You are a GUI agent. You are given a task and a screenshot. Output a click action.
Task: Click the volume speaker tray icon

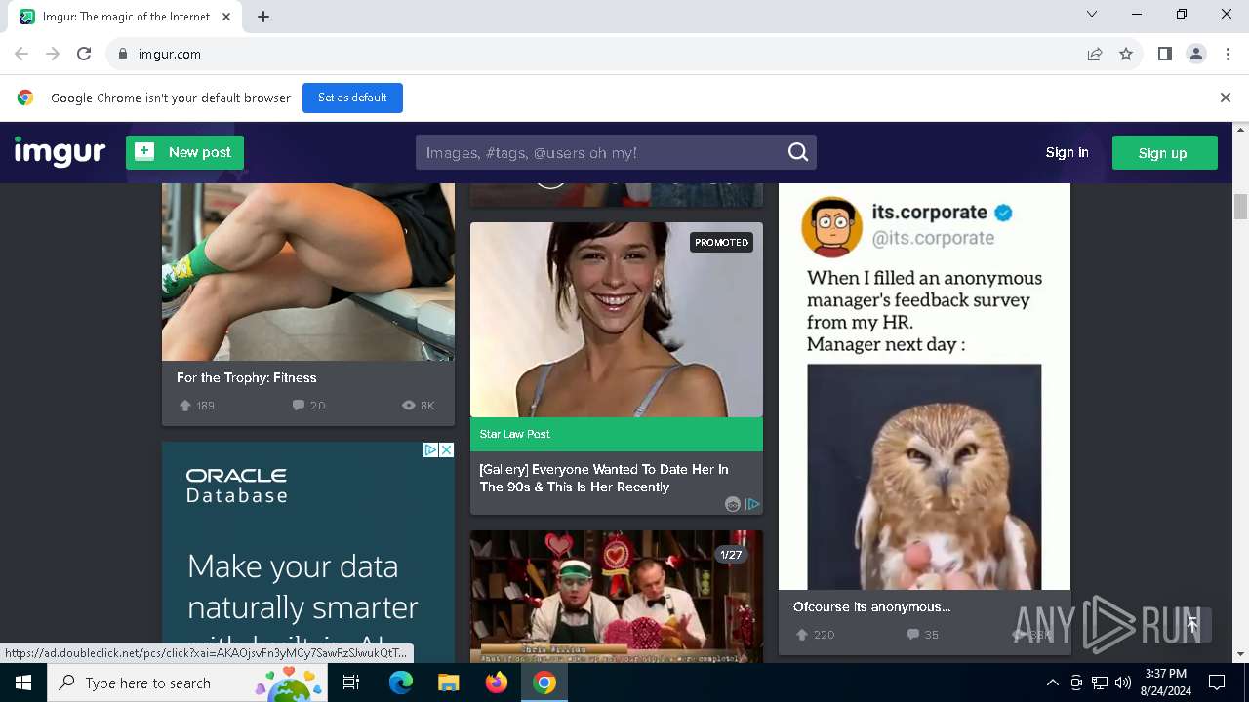click(x=1123, y=682)
